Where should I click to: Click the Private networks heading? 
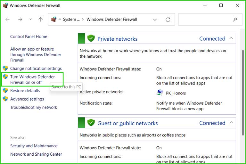117,39
